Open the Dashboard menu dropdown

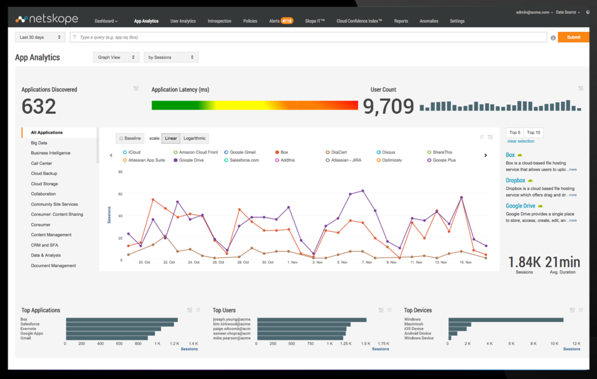coord(106,21)
